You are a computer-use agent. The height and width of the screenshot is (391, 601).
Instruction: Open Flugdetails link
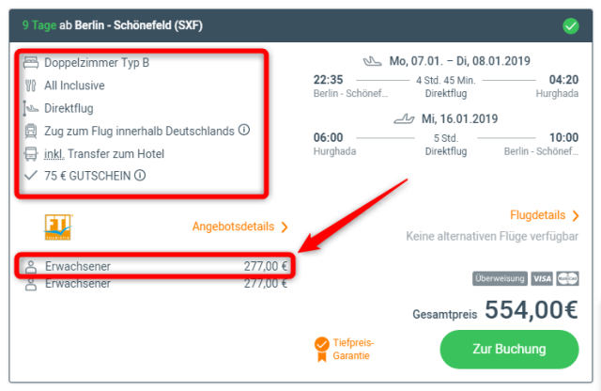click(537, 215)
